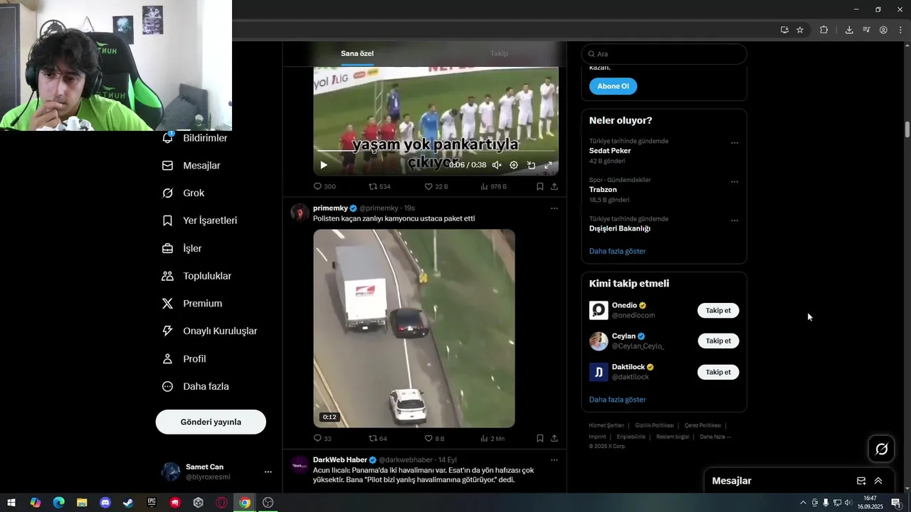Open Chrome downloads icon
The image size is (911, 512).
pyautogui.click(x=849, y=30)
